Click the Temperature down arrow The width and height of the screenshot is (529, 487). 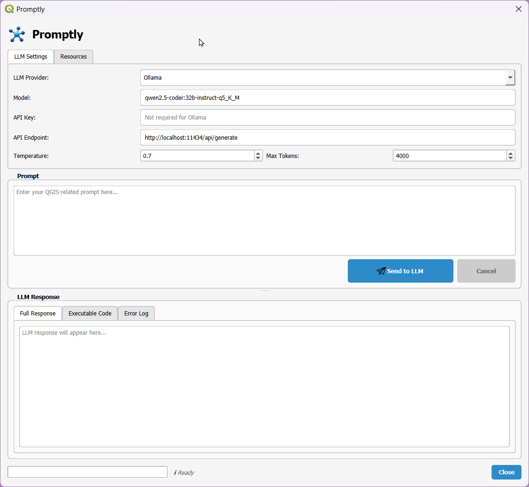pyautogui.click(x=258, y=158)
